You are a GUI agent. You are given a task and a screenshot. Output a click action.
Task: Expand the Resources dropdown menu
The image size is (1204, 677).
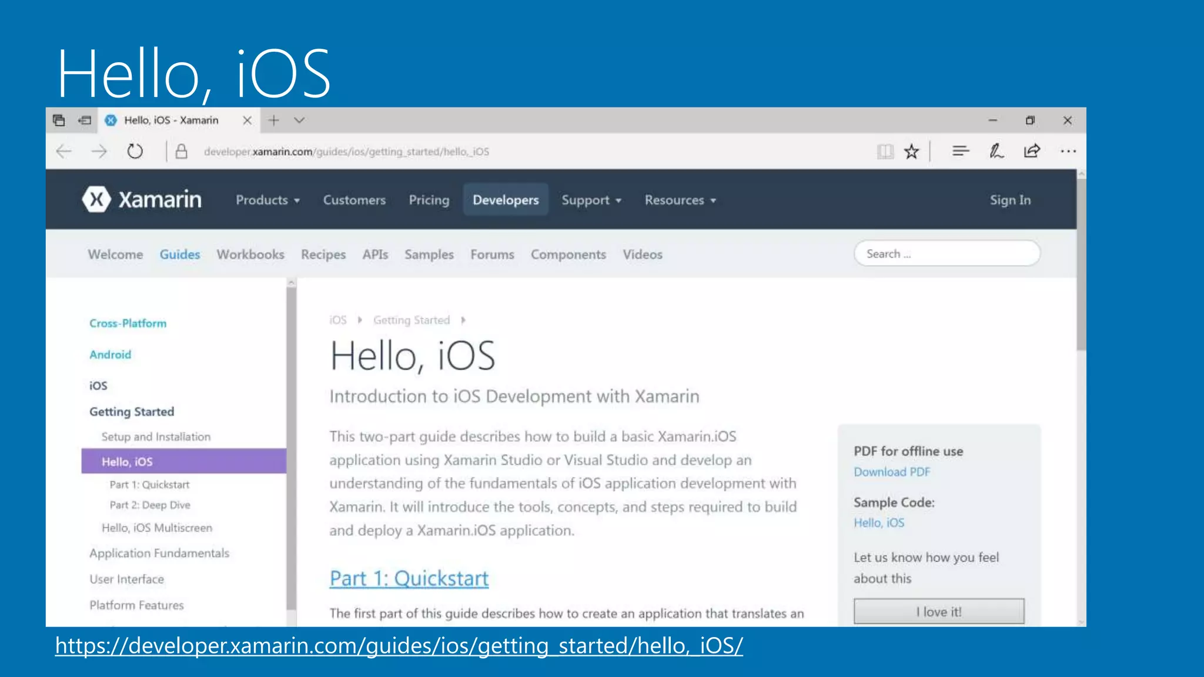point(681,200)
